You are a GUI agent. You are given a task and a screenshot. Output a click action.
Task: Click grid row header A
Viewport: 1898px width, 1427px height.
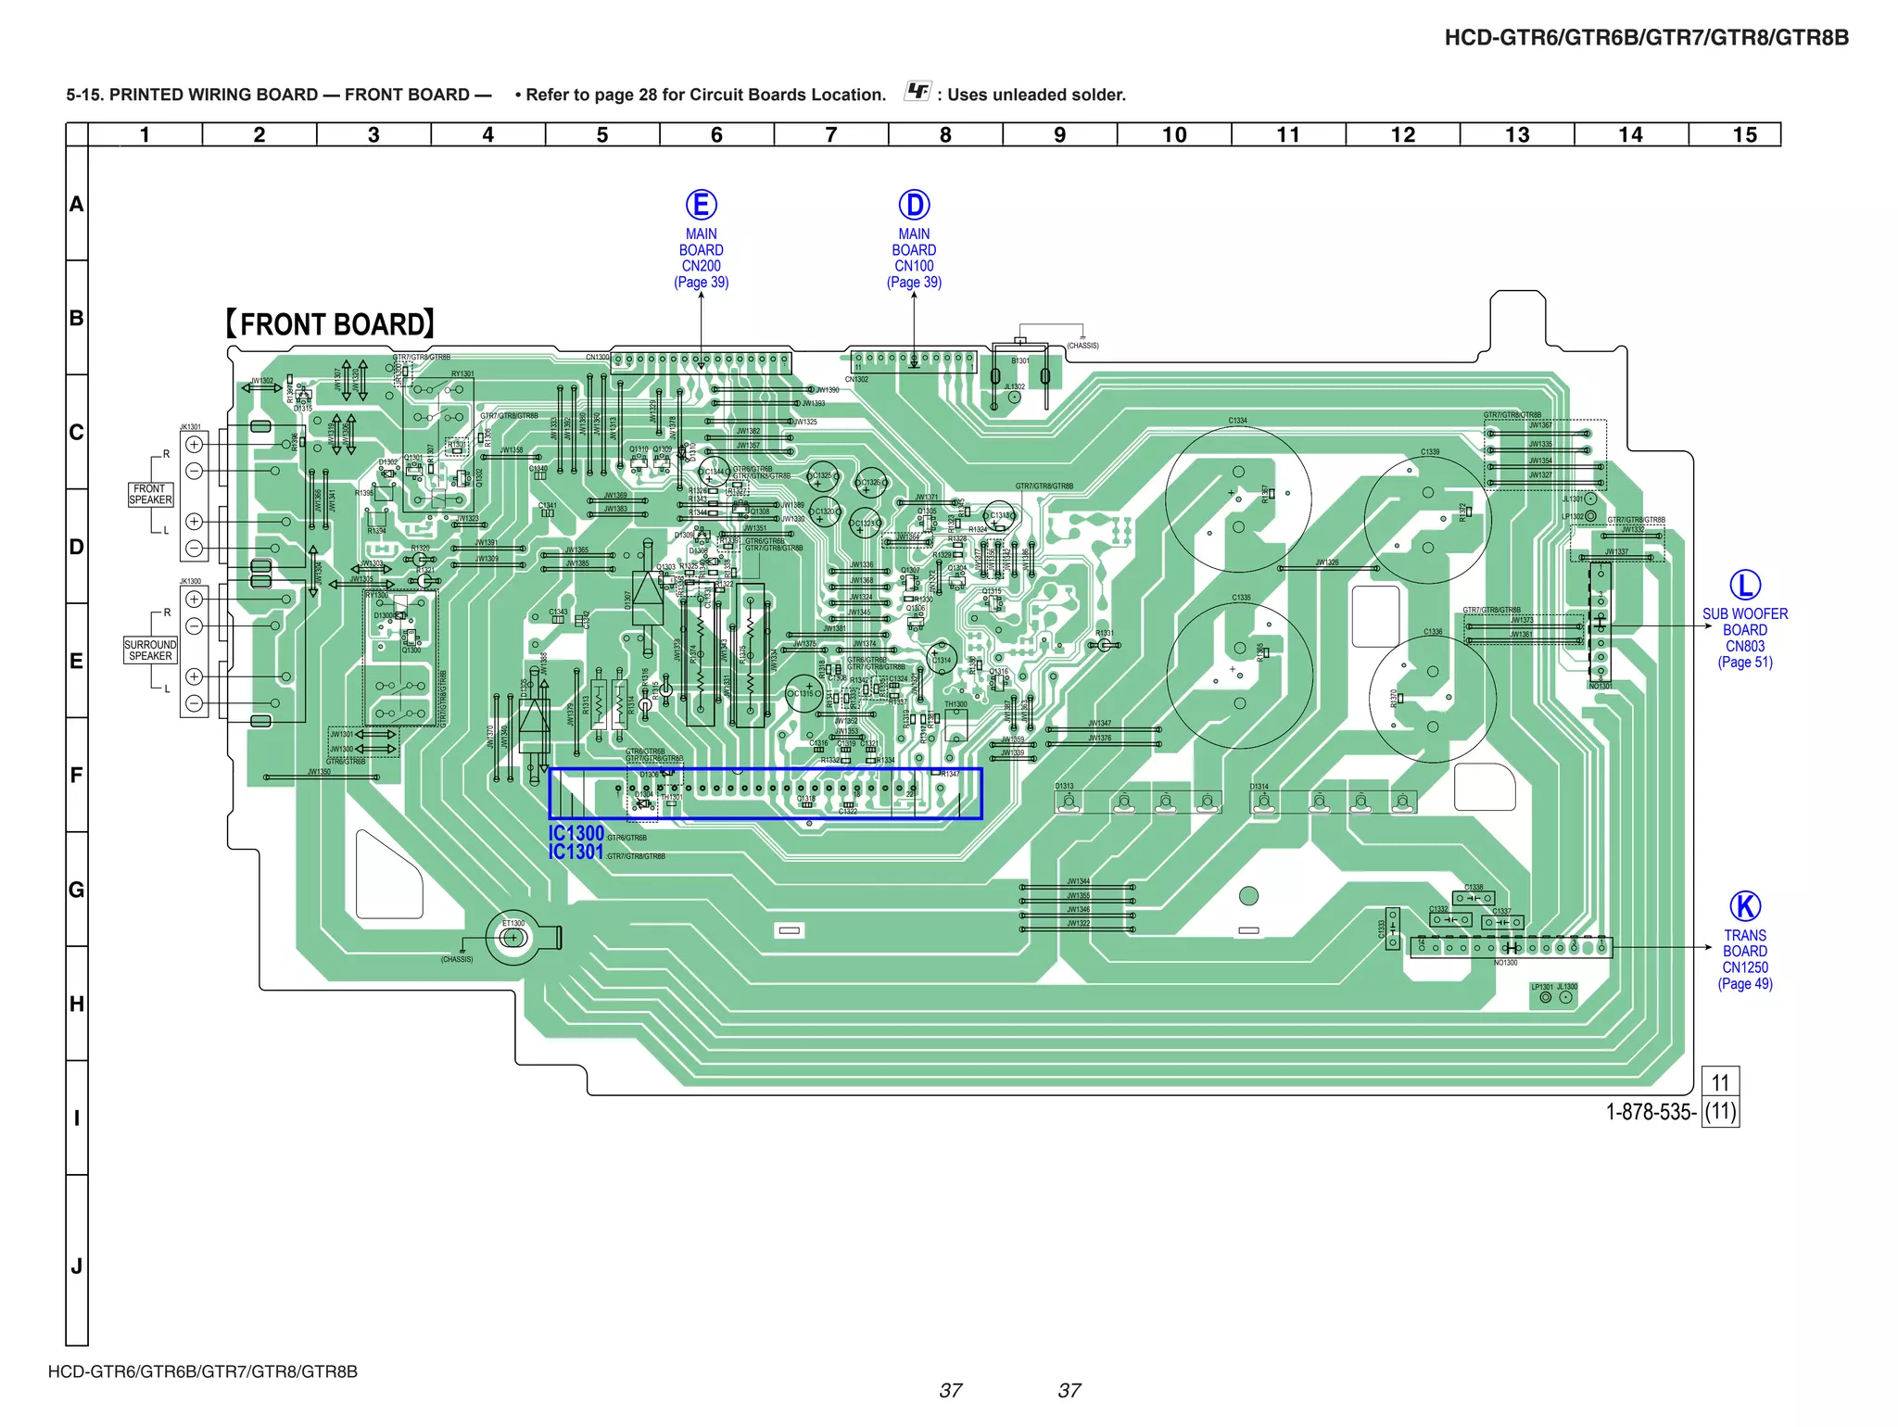77,204
